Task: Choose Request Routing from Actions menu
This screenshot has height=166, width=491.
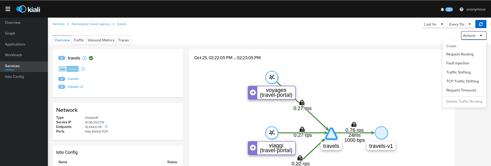Action: tap(460, 54)
